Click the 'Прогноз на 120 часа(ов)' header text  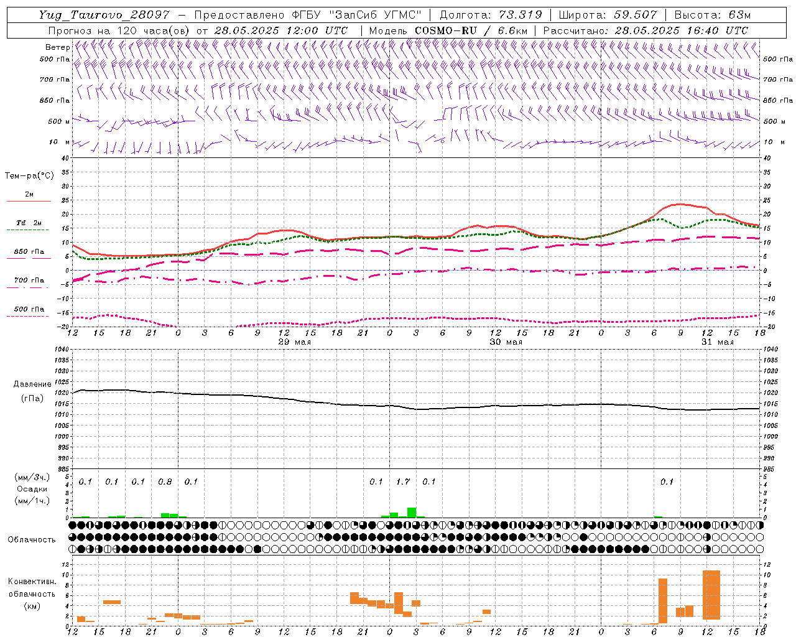pos(119,30)
